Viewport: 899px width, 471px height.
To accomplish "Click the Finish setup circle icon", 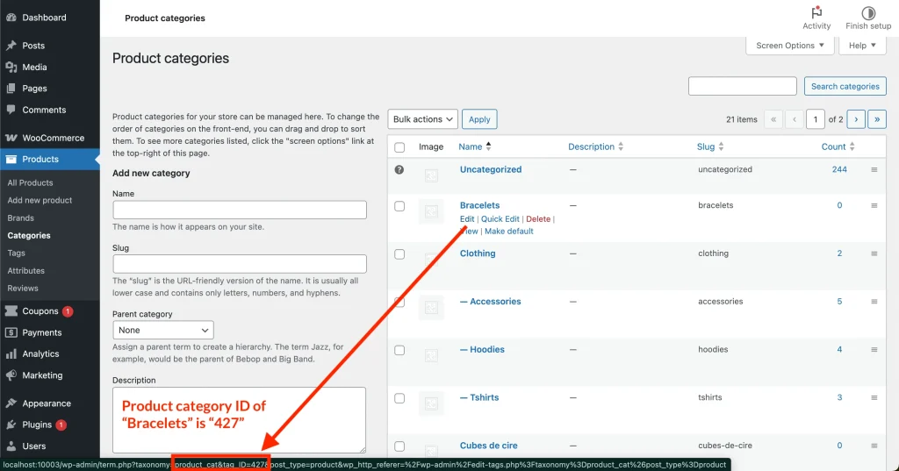I will 867,13.
